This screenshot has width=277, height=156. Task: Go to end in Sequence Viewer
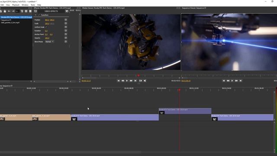coord(241,81)
